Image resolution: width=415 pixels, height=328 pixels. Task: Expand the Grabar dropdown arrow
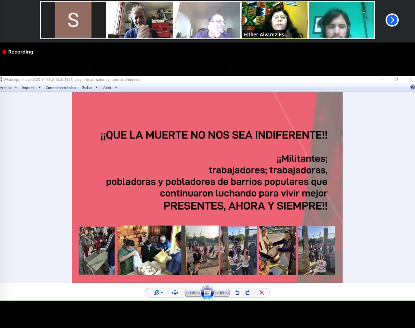(x=97, y=87)
